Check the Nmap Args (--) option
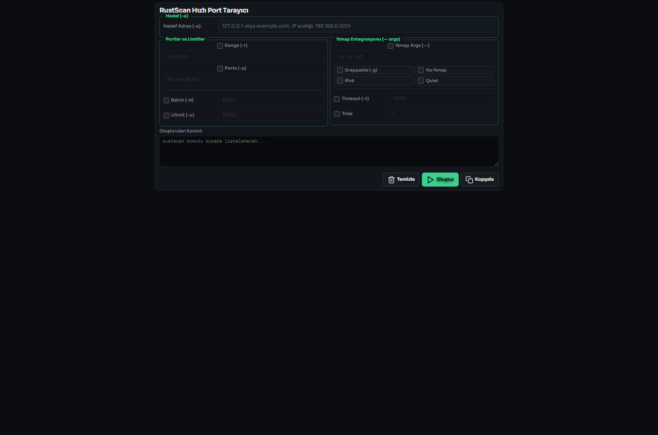Viewport: 658px width, 435px height. pyautogui.click(x=390, y=46)
